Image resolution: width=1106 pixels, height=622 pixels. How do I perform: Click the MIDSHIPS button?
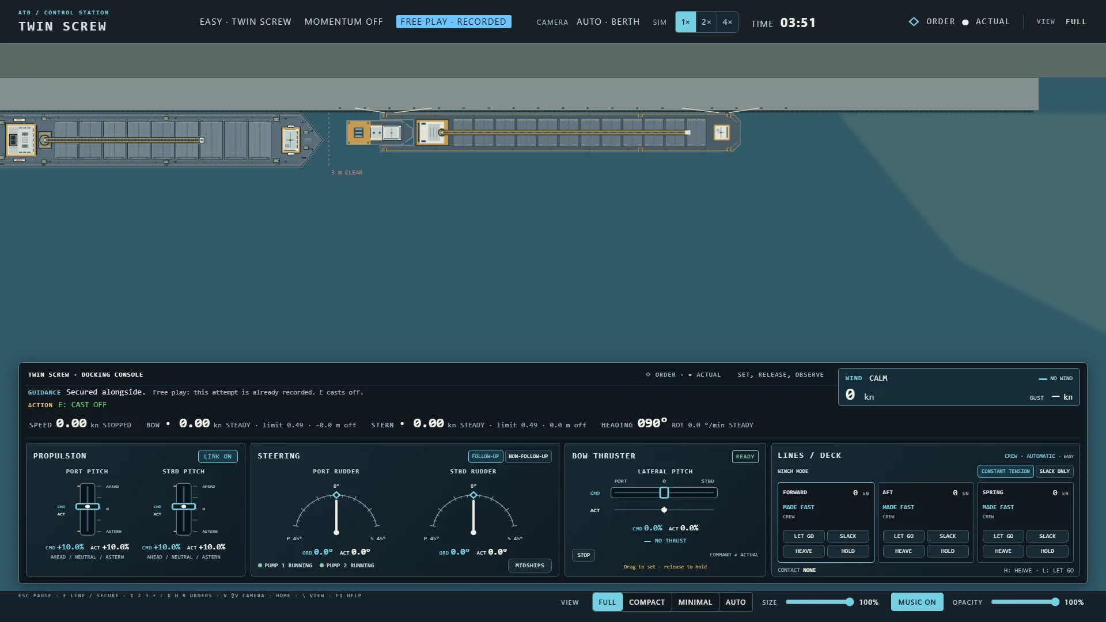[x=529, y=566]
